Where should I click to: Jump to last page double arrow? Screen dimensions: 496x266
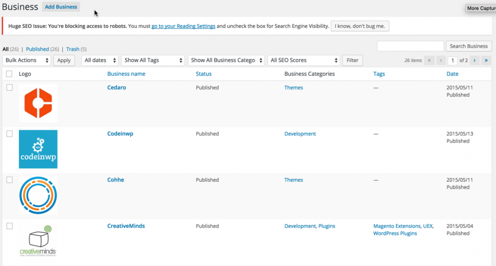coord(486,60)
